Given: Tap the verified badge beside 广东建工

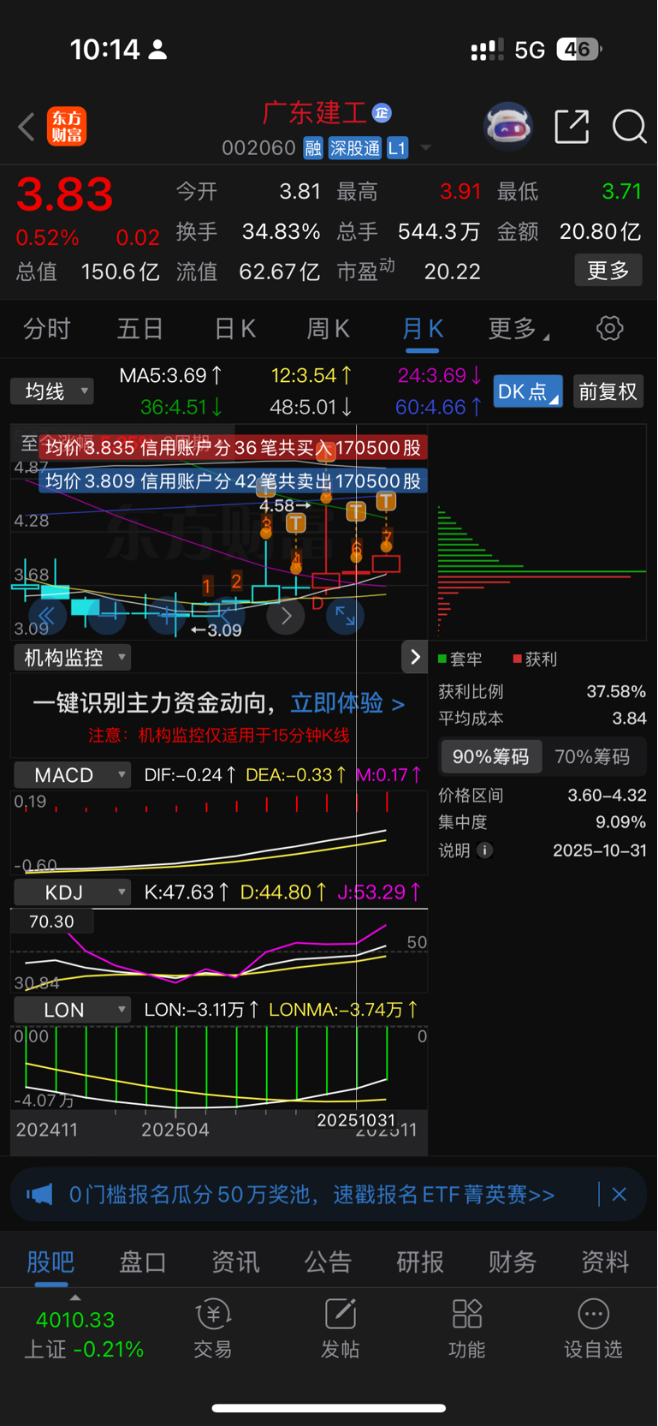Looking at the screenshot, I should click(x=382, y=112).
